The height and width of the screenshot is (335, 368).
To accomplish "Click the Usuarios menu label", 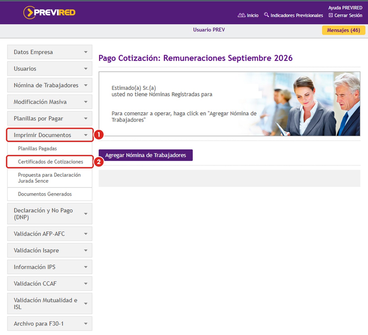I will coord(25,69).
